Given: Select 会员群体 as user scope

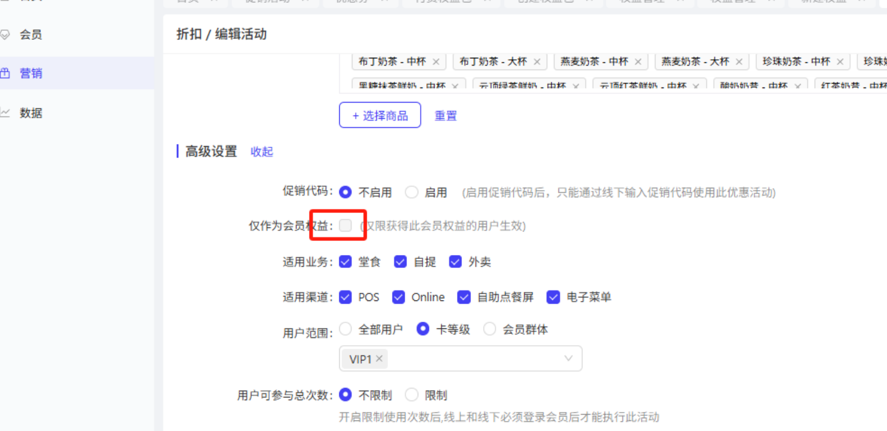Looking at the screenshot, I should click(x=489, y=329).
